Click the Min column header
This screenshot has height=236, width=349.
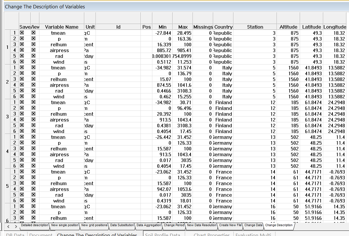pos(162,27)
